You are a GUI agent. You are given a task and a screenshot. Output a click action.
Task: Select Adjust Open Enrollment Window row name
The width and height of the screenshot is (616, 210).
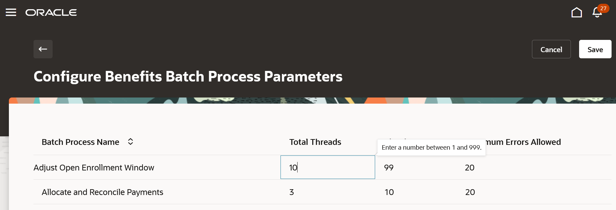pyautogui.click(x=94, y=168)
